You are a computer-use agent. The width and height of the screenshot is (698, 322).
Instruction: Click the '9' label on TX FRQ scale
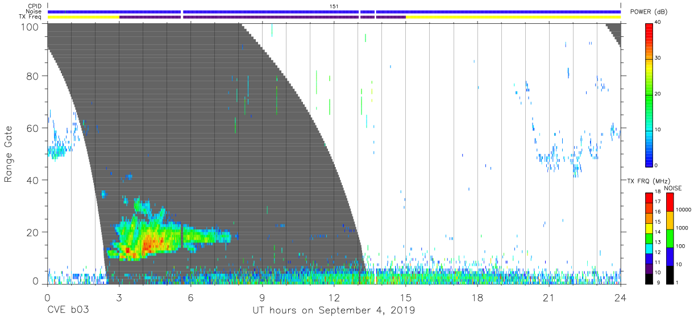tap(658, 283)
